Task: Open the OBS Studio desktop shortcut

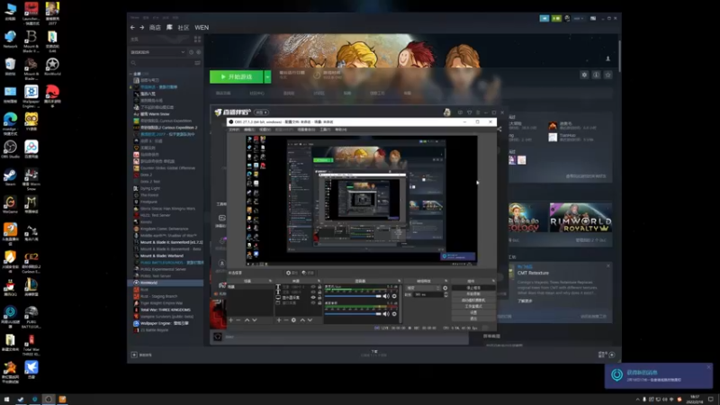Action: click(x=10, y=149)
